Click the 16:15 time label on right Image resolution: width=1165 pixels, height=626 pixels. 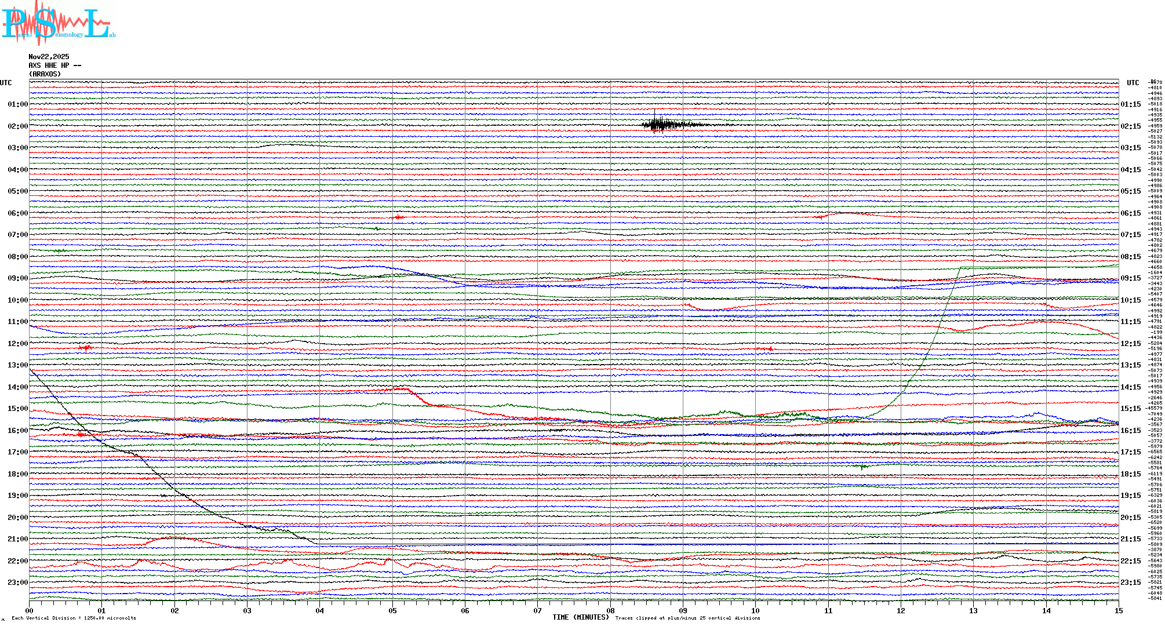click(1130, 431)
